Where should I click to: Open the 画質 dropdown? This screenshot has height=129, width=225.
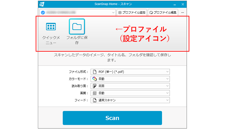pos(130,93)
